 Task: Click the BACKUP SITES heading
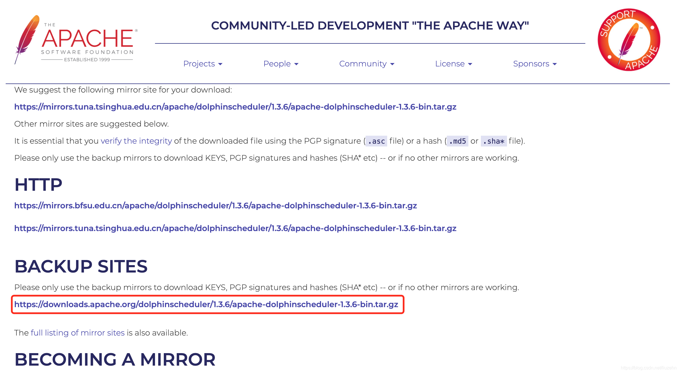point(81,267)
